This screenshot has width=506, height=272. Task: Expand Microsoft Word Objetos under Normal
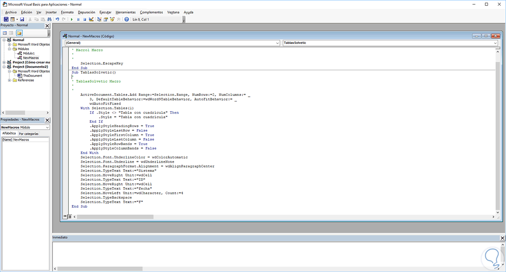click(9, 44)
